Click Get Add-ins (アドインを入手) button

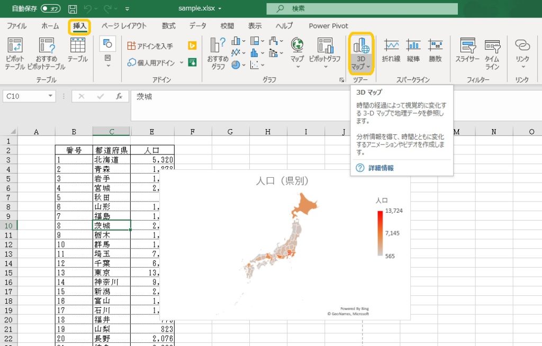[x=150, y=46]
